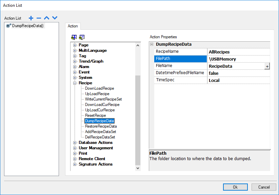Click the Ok button
Viewport: 279px width, 195px height.
pyautogui.click(x=235, y=187)
